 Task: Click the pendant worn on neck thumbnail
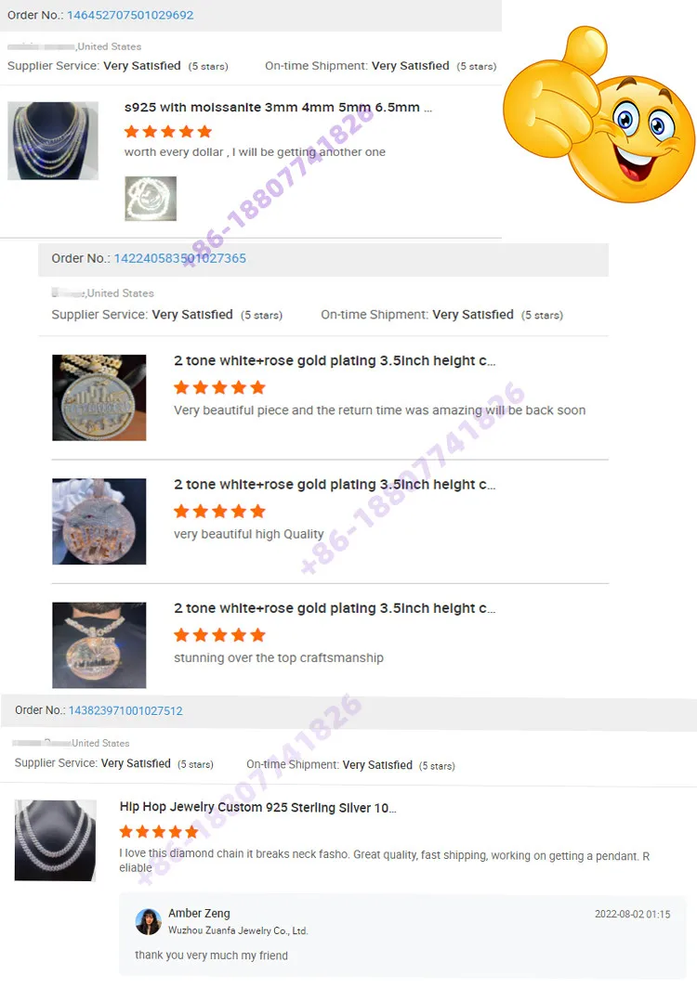point(99,645)
